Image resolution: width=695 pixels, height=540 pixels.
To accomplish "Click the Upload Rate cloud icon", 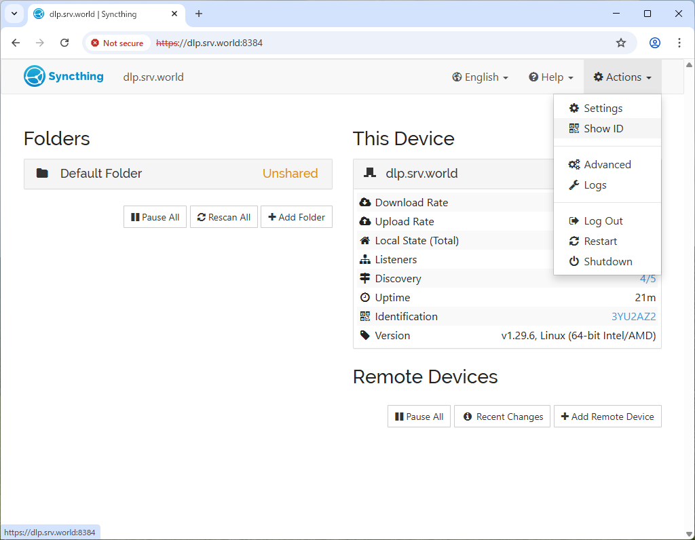I will (x=364, y=221).
